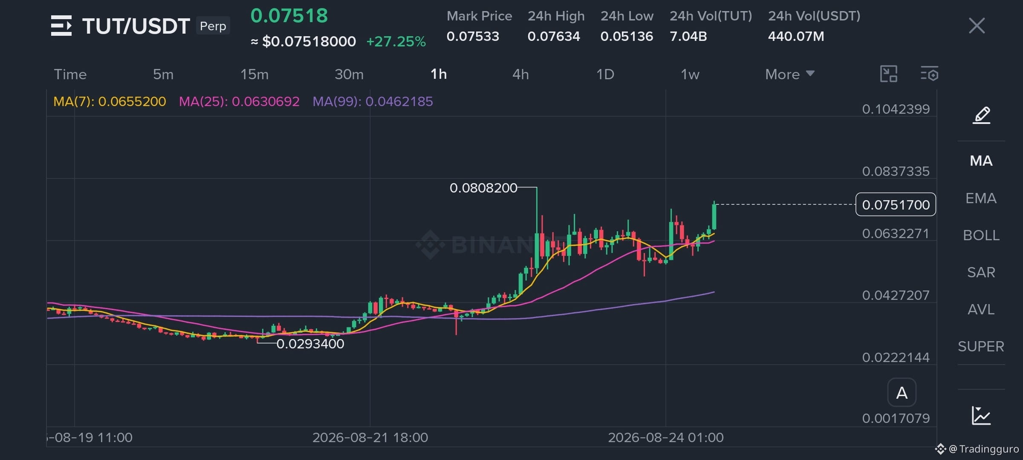Enable the MA indicator

981,161
